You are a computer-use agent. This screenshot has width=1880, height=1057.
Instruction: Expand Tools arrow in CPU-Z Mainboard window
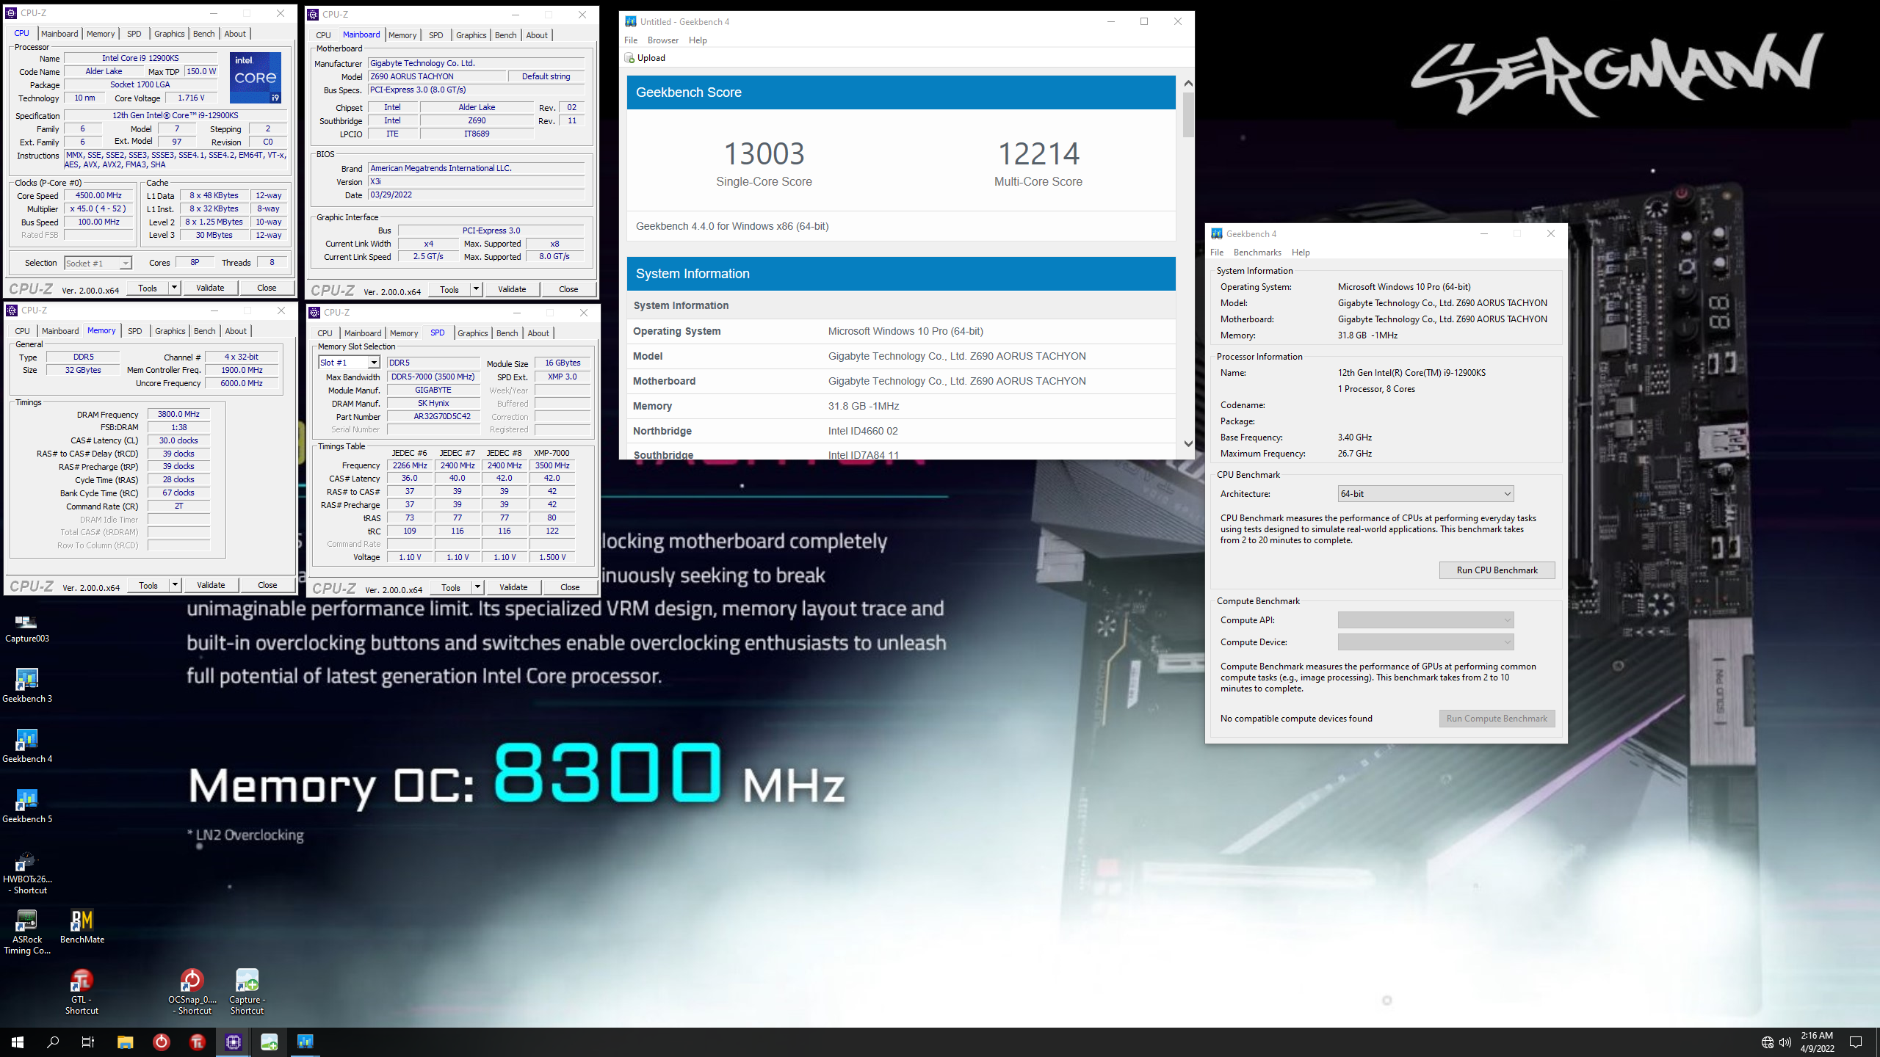476,289
